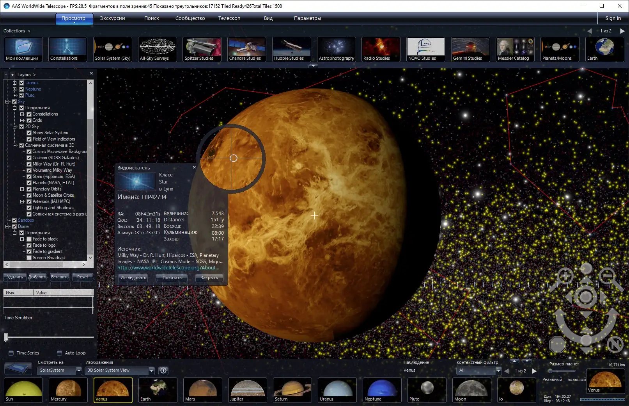Collapse the Sky tree node

pos(7,101)
